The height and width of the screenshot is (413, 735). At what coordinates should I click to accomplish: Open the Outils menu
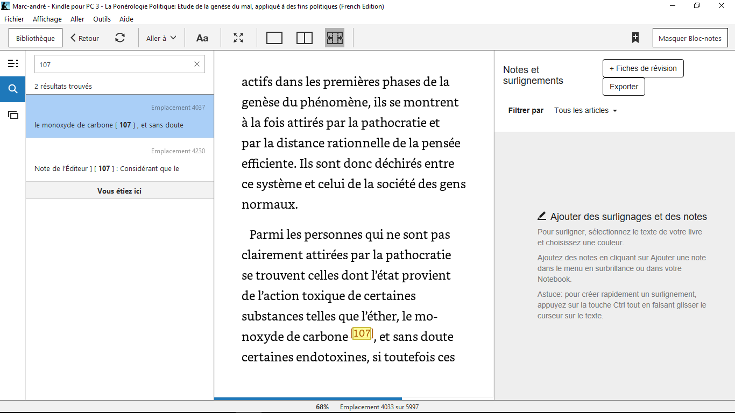pyautogui.click(x=102, y=19)
